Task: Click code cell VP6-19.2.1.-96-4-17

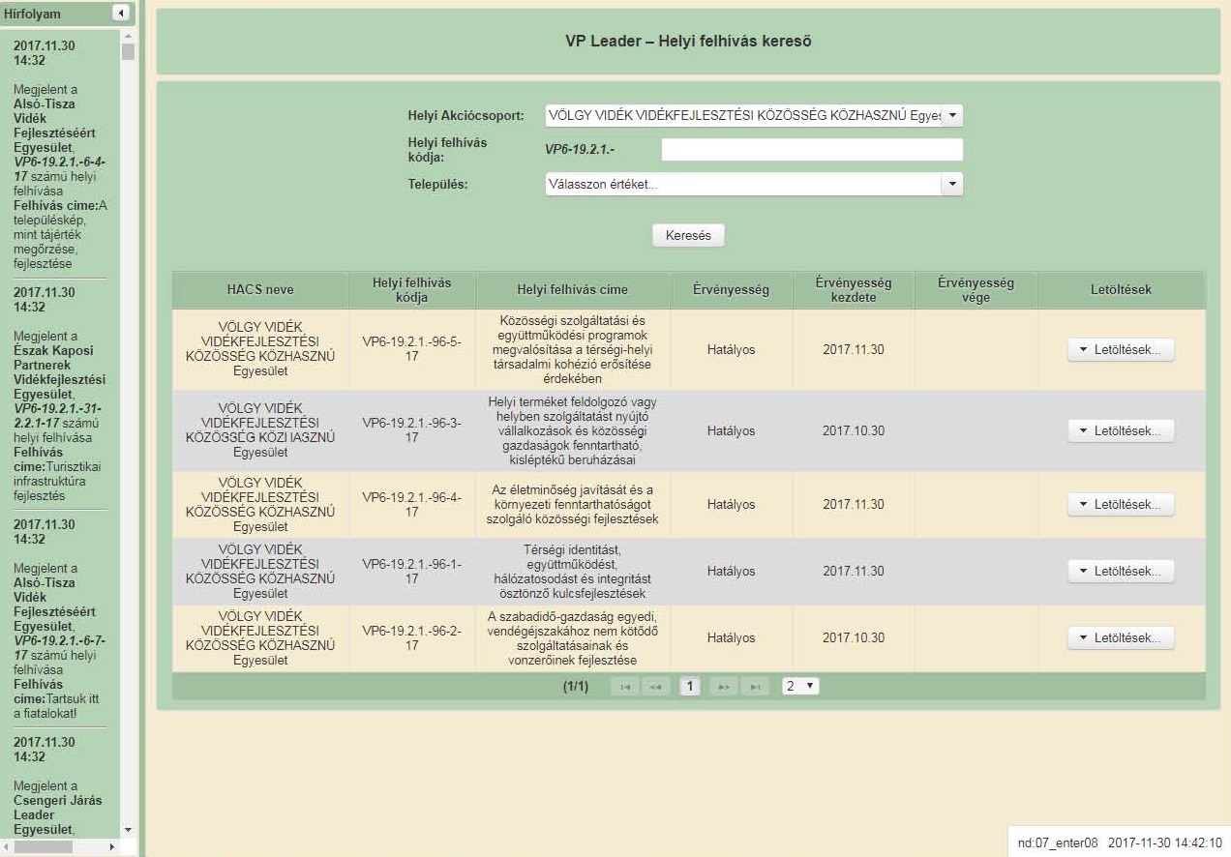Action: (x=411, y=505)
